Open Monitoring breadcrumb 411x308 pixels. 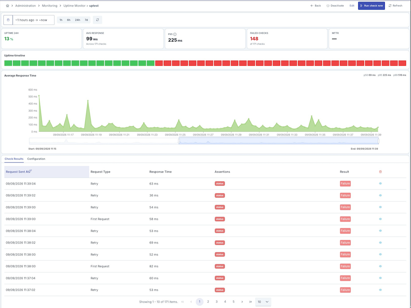click(49, 5)
